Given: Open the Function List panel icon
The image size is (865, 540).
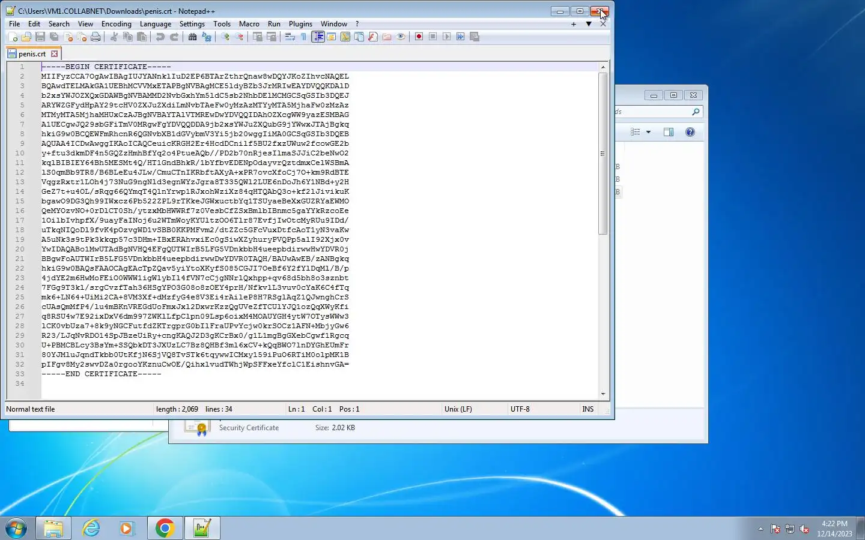Looking at the screenshot, I should (x=373, y=37).
